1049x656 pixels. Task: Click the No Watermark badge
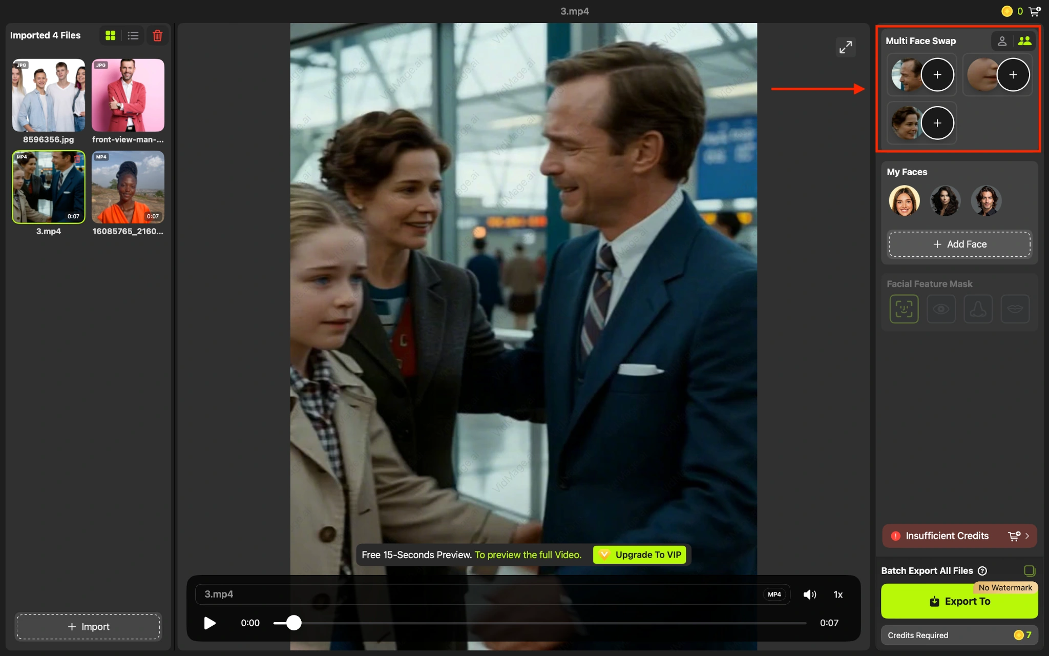click(1005, 588)
